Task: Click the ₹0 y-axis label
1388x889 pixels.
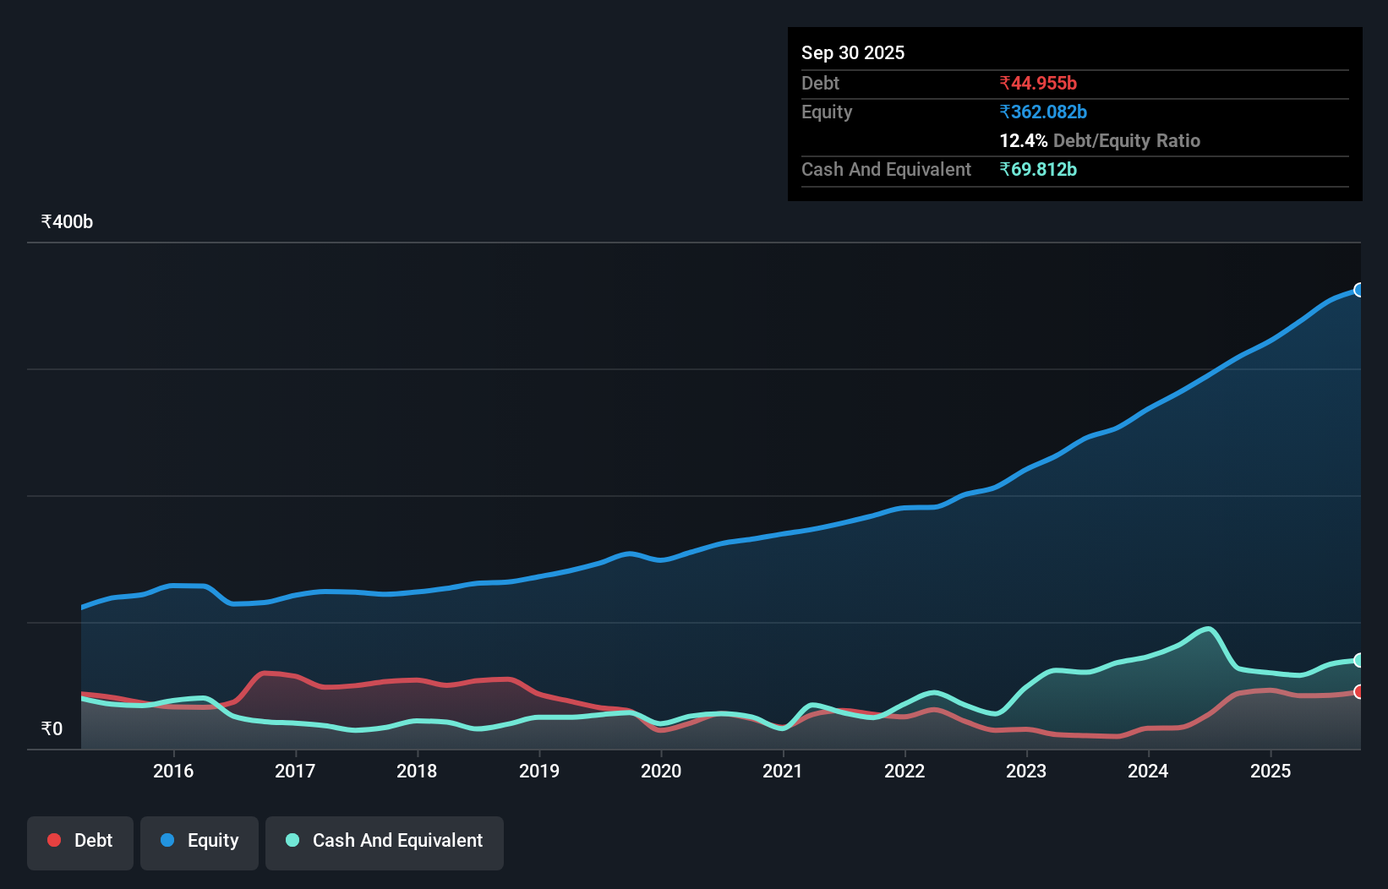Action: pos(52,728)
